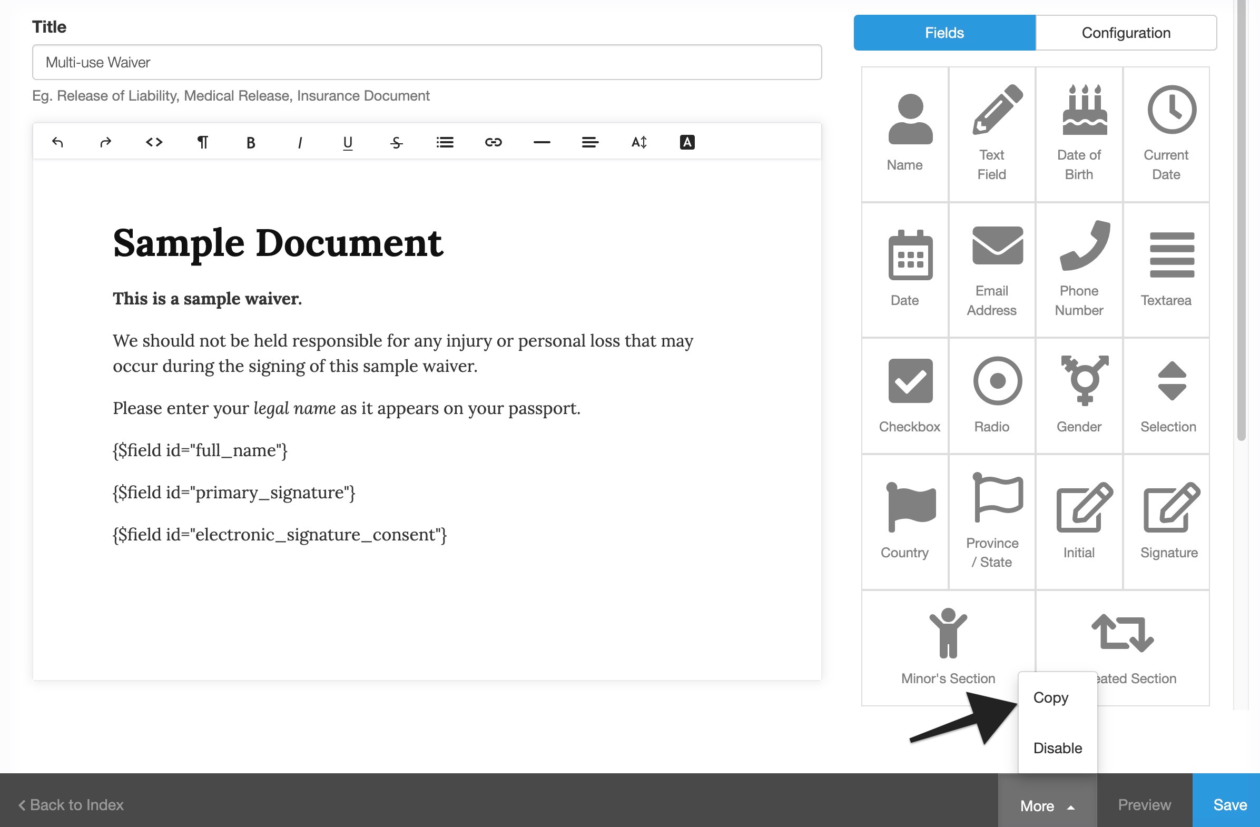Toggle underline formatting
1260x827 pixels.
(348, 142)
